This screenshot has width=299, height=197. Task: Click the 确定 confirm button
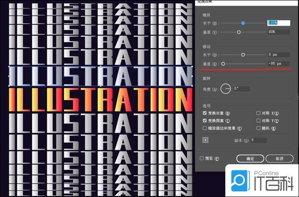tap(250, 159)
